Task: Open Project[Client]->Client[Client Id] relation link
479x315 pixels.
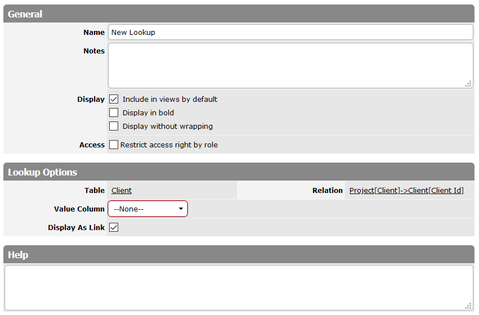Action: click(x=406, y=191)
